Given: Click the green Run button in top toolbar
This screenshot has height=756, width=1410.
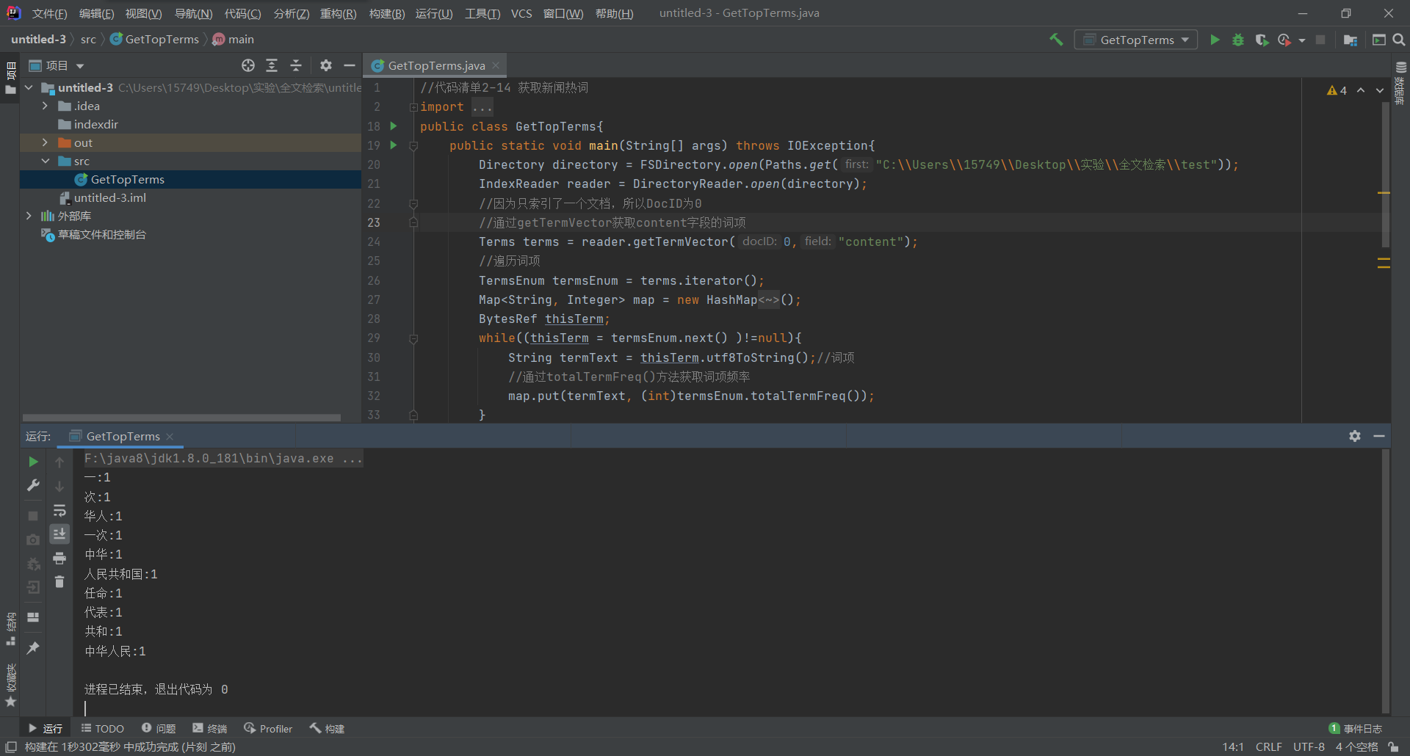Looking at the screenshot, I should 1215,40.
